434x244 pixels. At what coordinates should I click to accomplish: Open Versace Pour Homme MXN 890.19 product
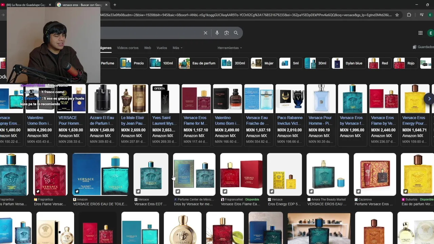point(321,115)
